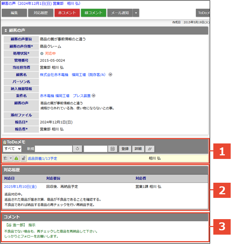Open the round menu icon after customer name
Viewport: 231px width, 244px height.
[x=110, y=75]
